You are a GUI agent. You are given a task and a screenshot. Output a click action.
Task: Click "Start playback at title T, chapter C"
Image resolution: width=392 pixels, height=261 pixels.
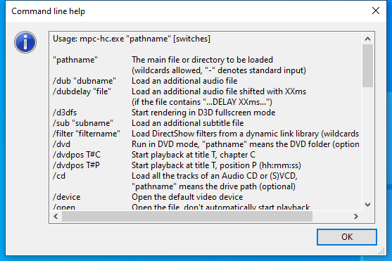(194, 155)
